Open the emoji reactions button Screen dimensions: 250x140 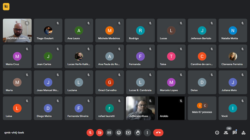pyautogui.click(x=119, y=133)
